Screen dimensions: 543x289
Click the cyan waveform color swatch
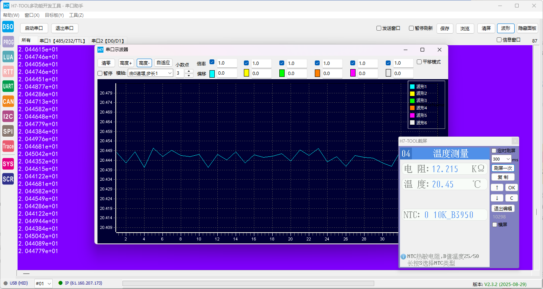pyautogui.click(x=212, y=74)
